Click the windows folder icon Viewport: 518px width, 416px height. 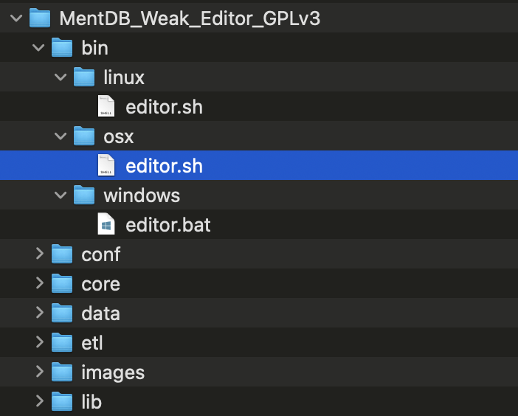[x=84, y=195]
